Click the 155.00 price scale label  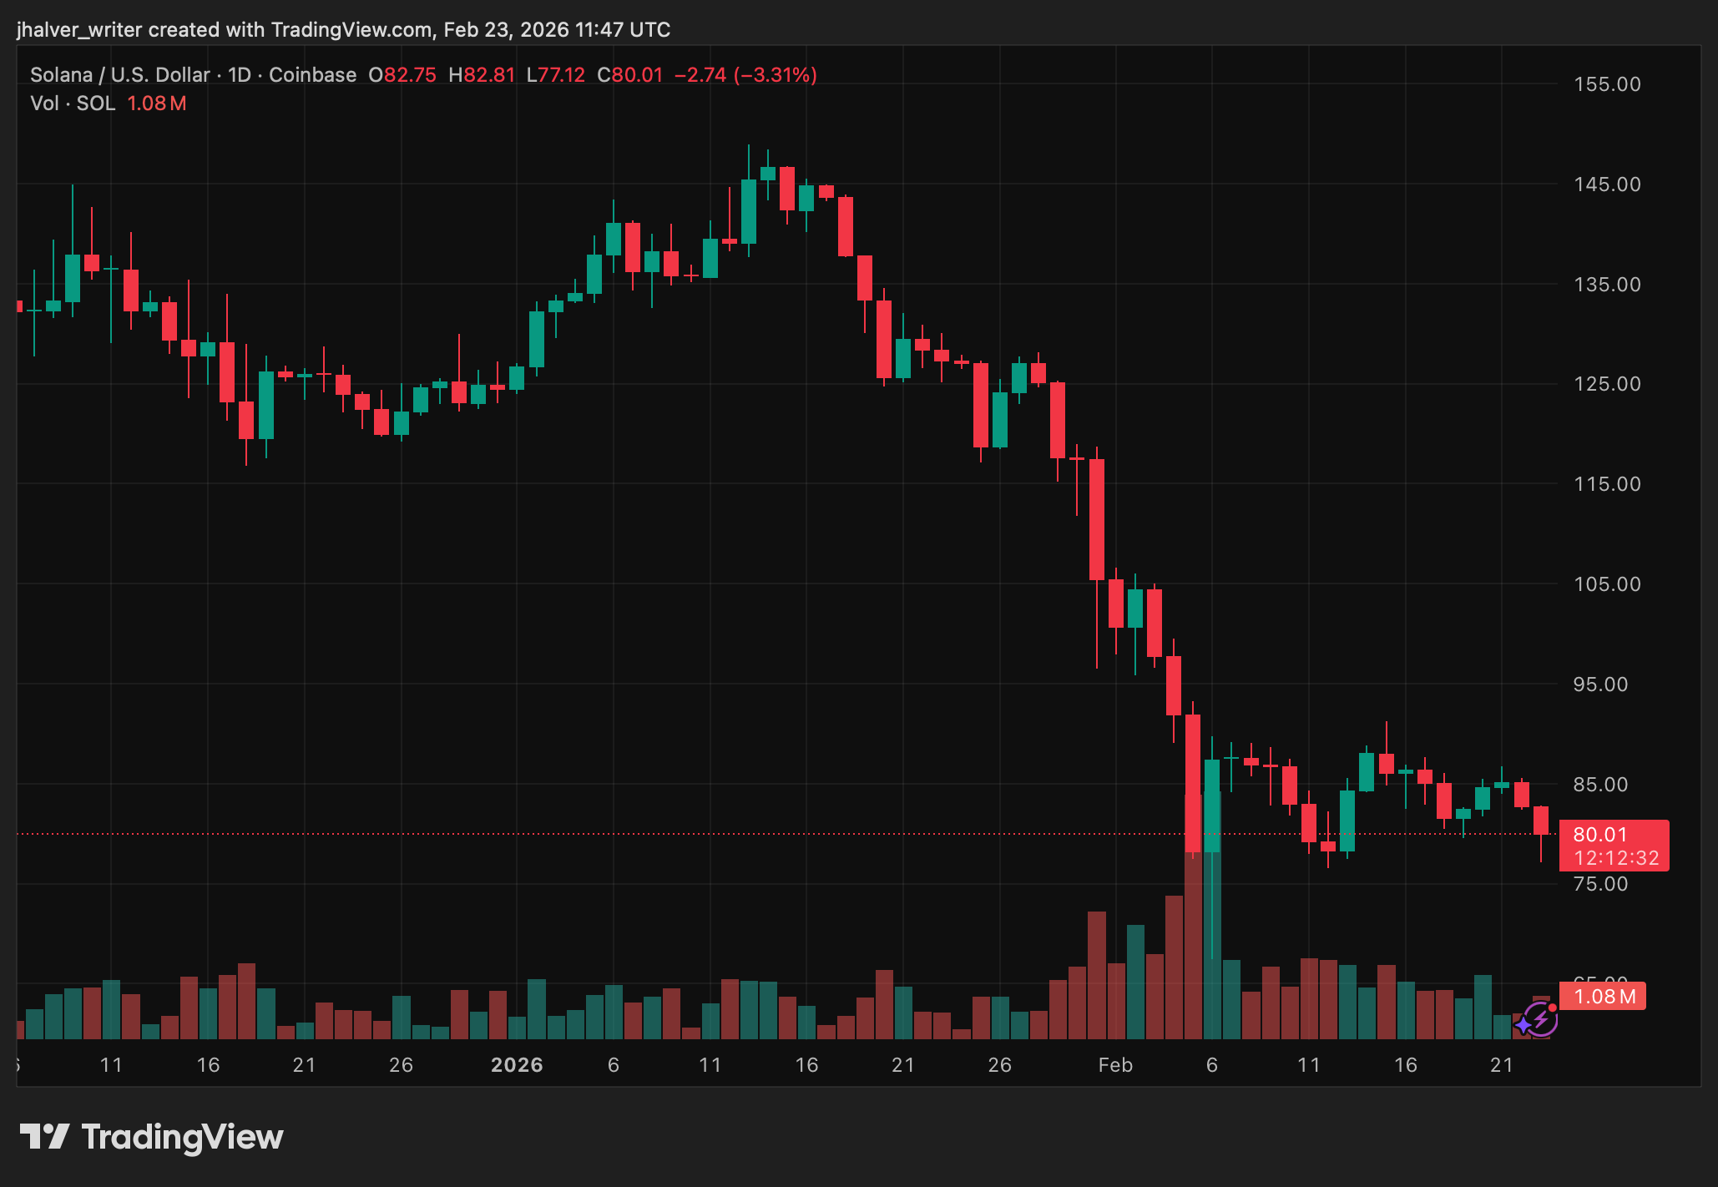[x=1607, y=84]
